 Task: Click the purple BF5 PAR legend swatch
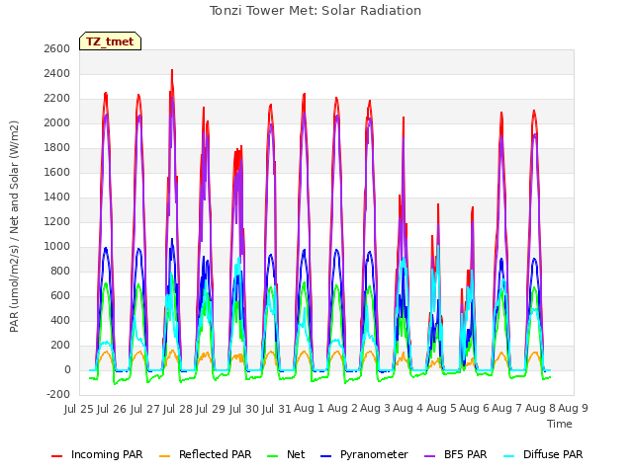click(430, 455)
